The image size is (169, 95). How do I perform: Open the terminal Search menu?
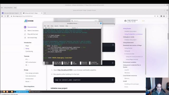pyautogui.click(x=56, y=26)
